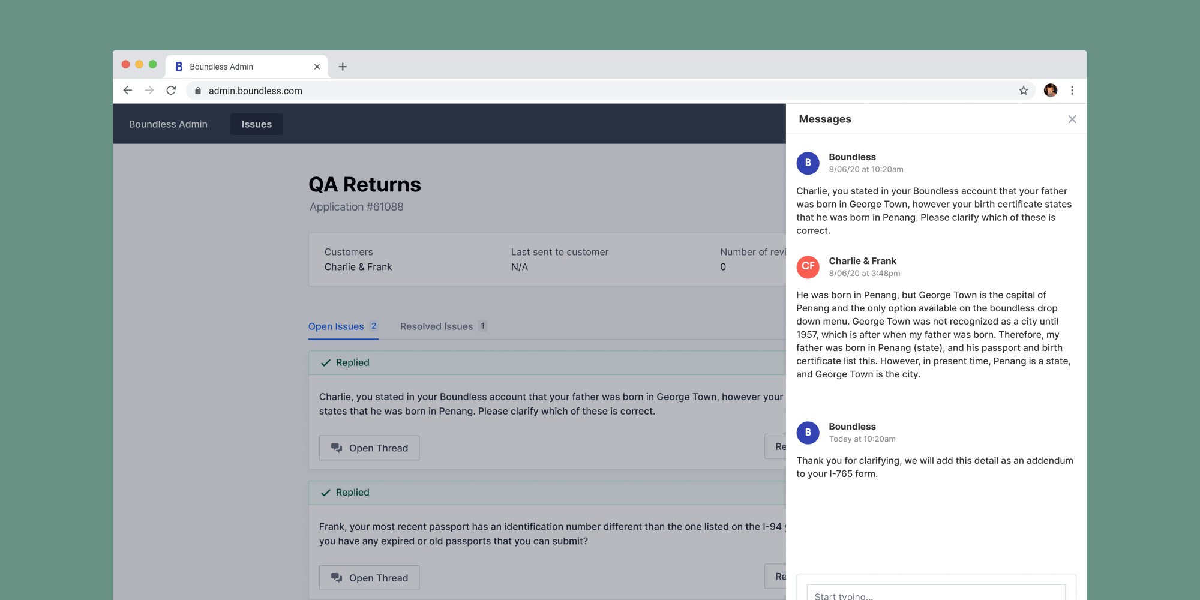Image resolution: width=1200 pixels, height=600 pixels.
Task: Click the Replied checkmark on George Town issue
Action: [x=326, y=363]
